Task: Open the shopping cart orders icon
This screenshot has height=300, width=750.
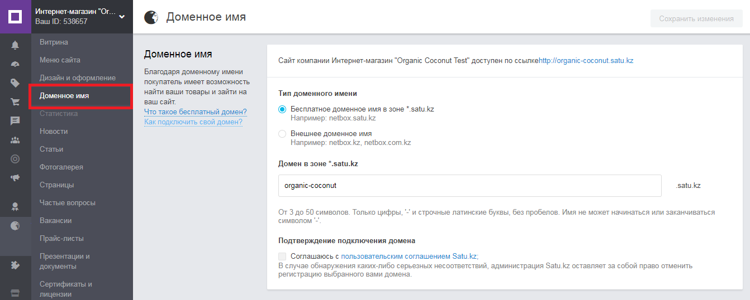Action: 15,102
